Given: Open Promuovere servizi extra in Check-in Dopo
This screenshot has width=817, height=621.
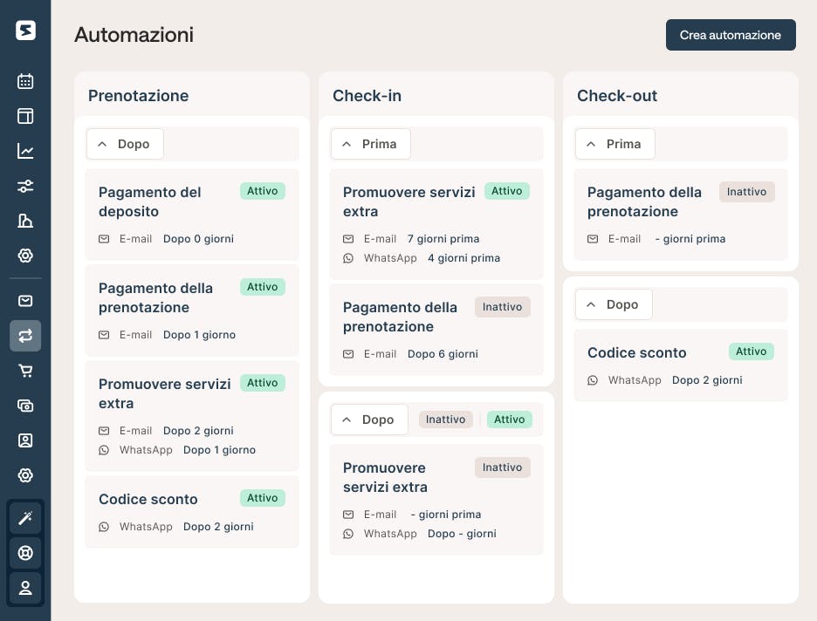Looking at the screenshot, I should pyautogui.click(x=436, y=500).
